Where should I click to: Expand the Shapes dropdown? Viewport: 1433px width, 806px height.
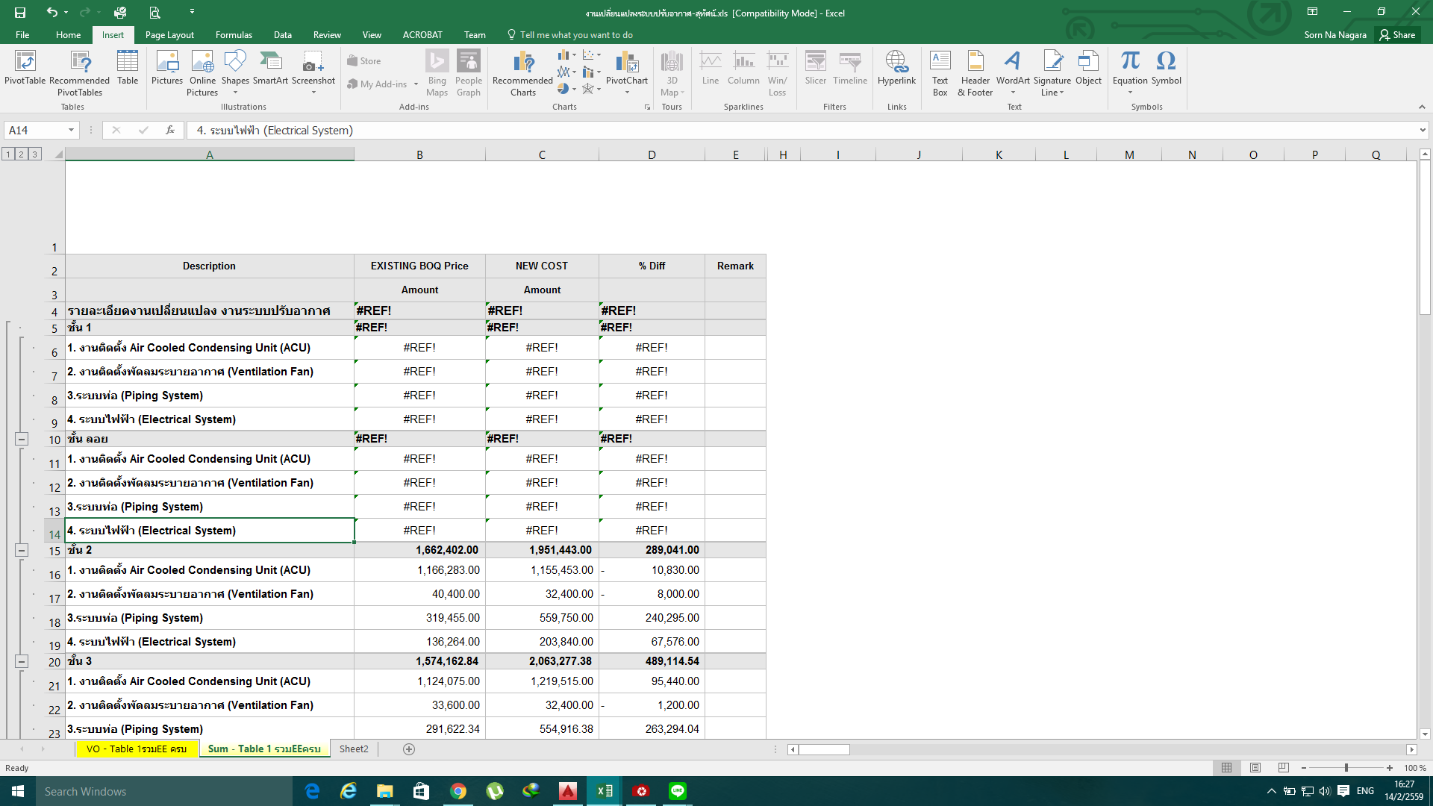coord(235,93)
